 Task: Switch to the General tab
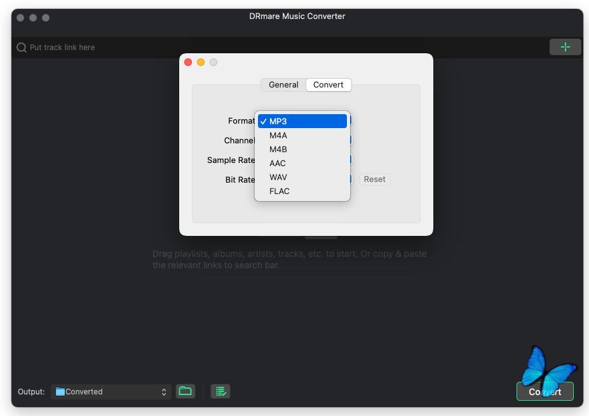point(283,85)
